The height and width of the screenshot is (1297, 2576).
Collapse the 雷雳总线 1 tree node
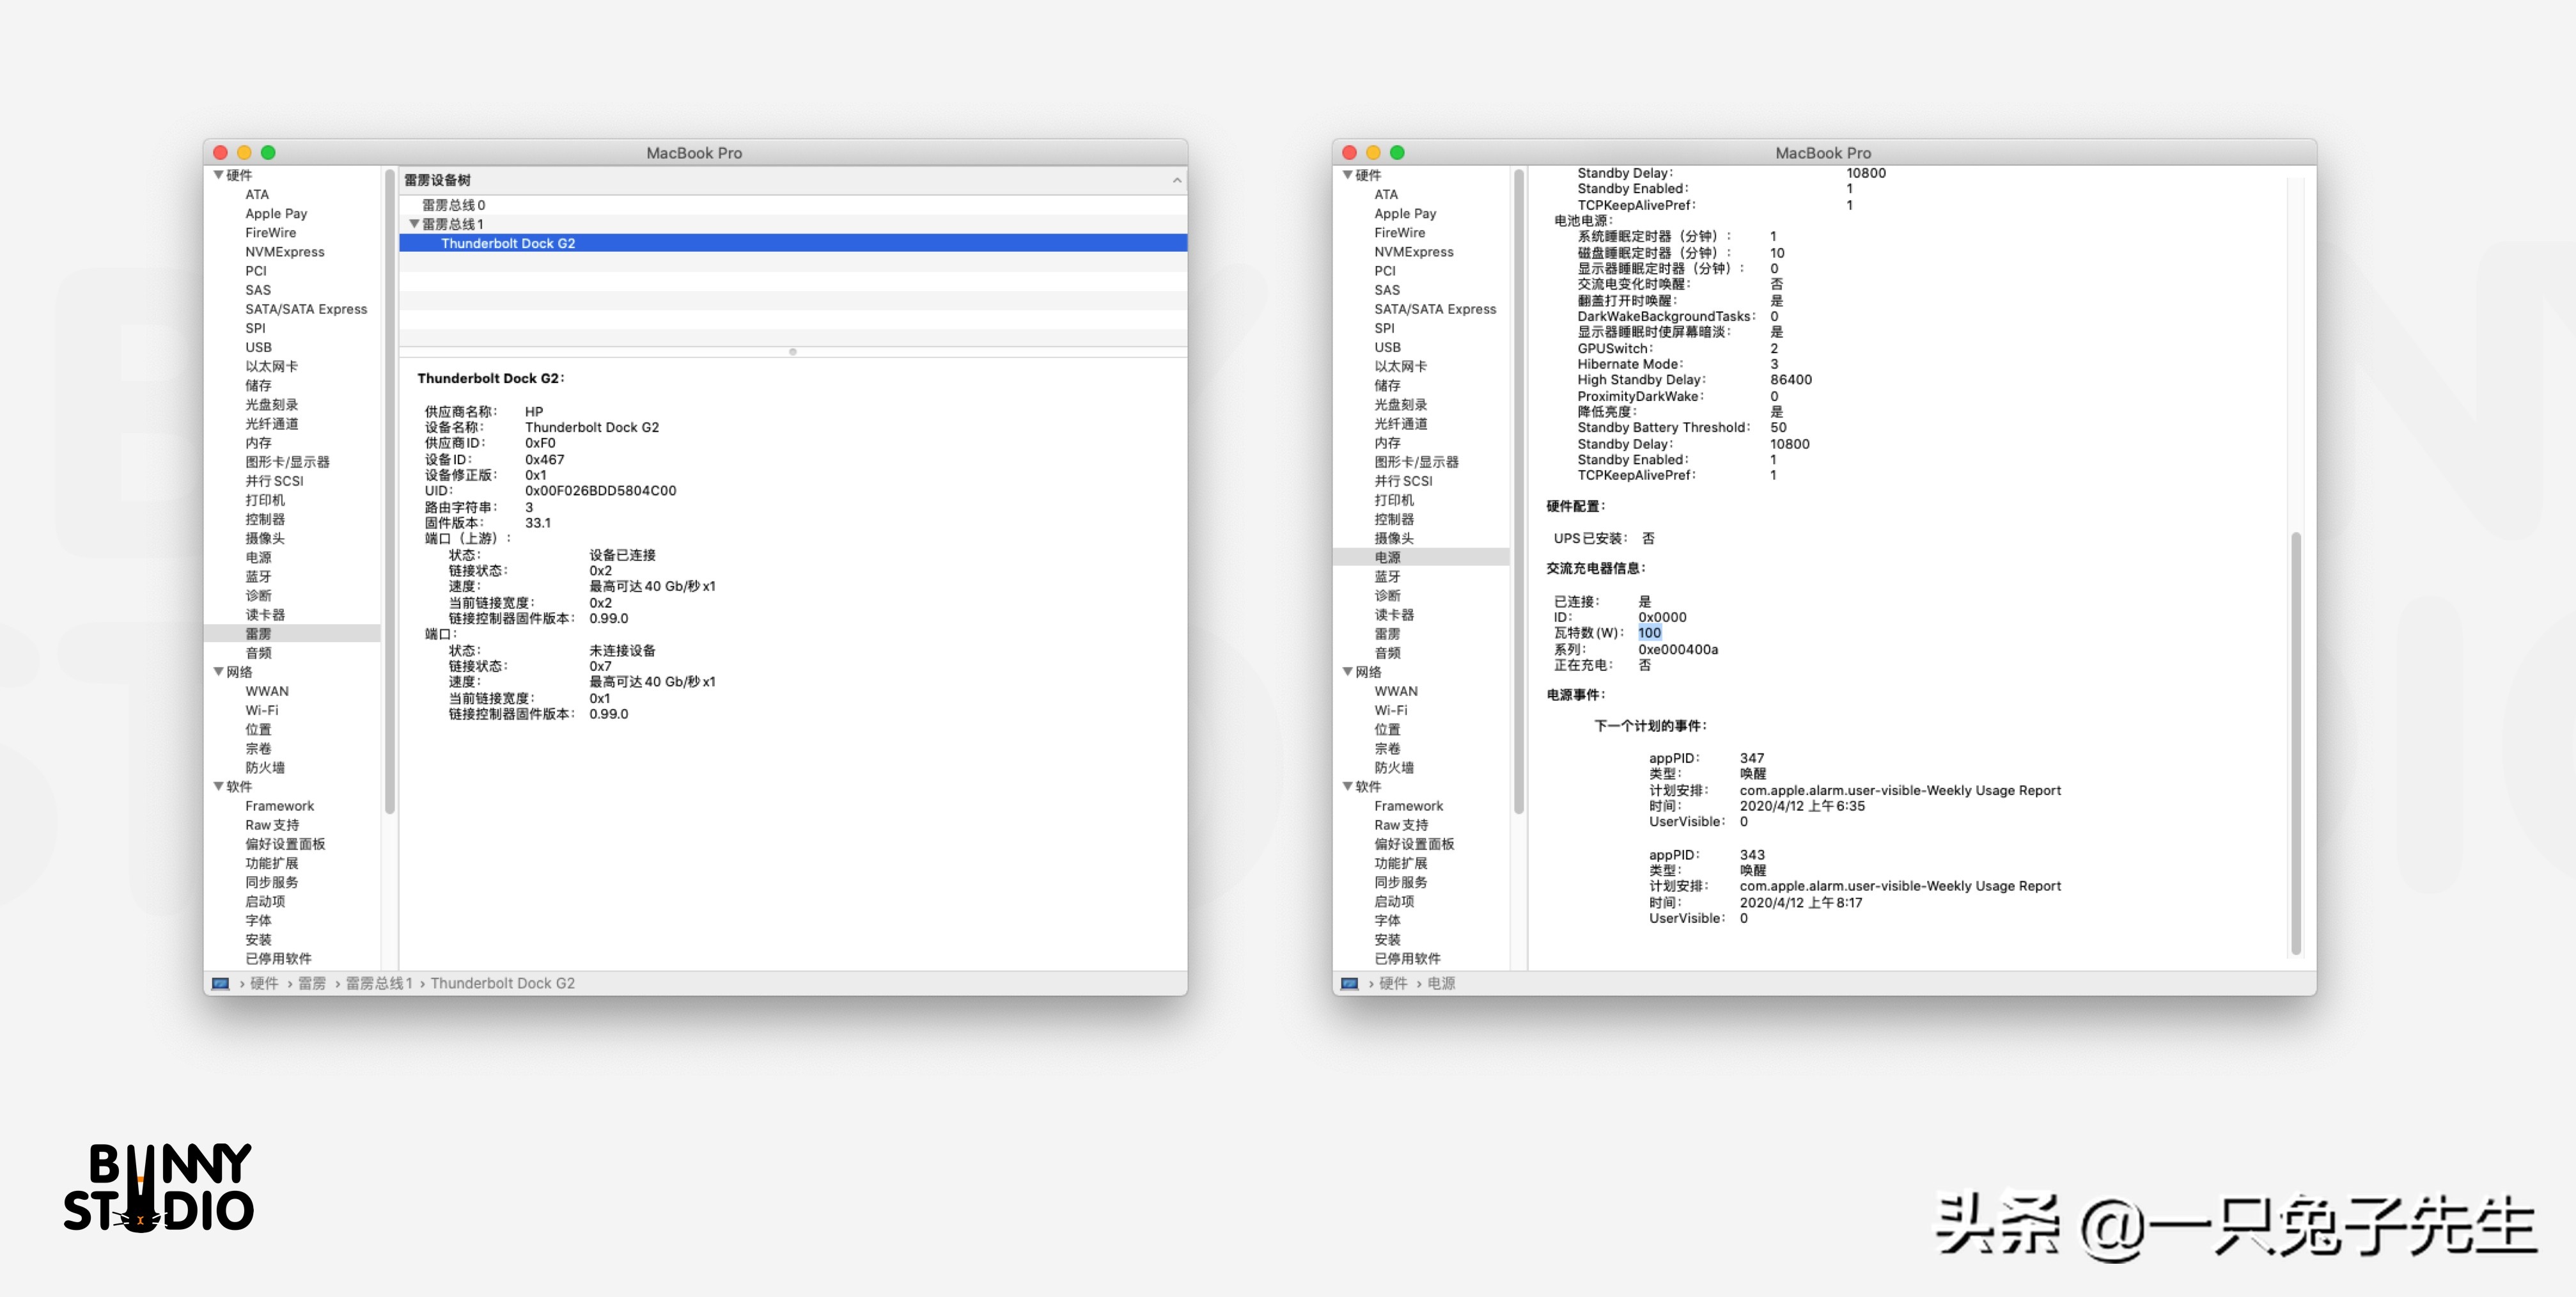[x=414, y=224]
